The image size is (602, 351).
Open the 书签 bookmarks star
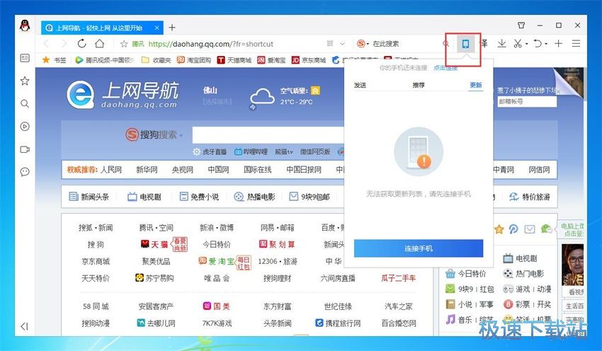pos(54,60)
